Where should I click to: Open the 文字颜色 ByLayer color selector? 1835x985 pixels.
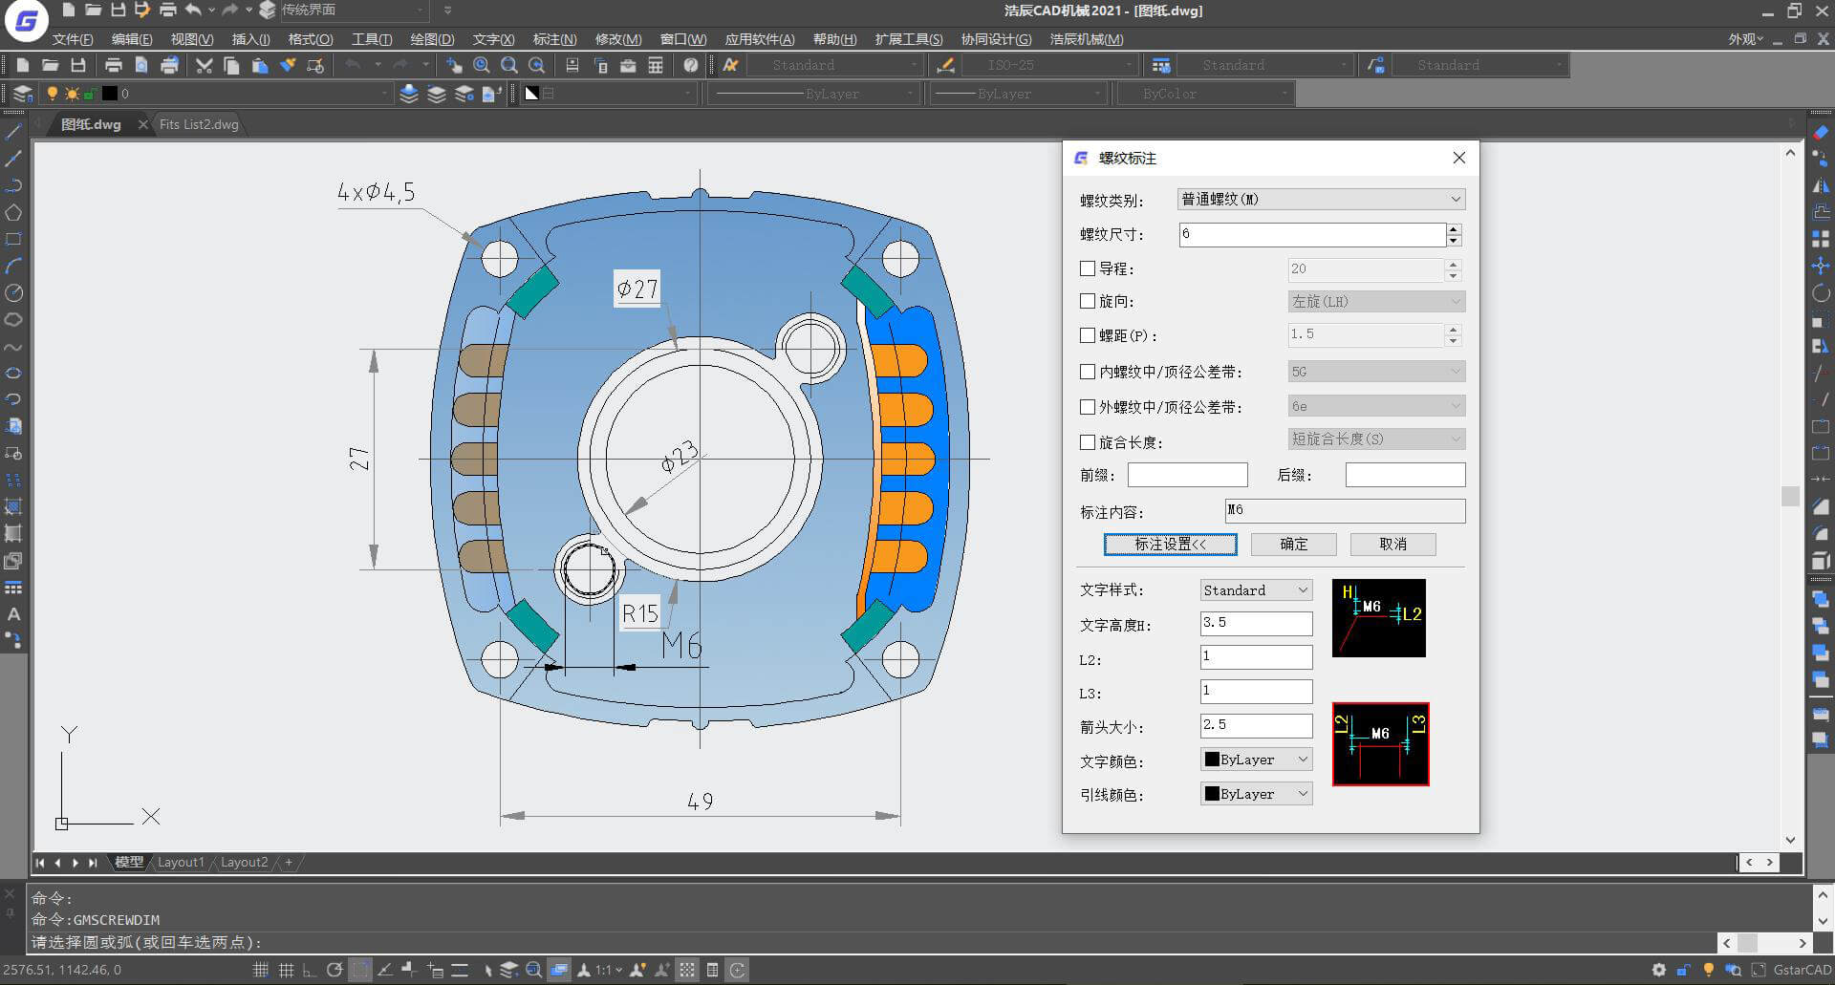tap(1256, 760)
